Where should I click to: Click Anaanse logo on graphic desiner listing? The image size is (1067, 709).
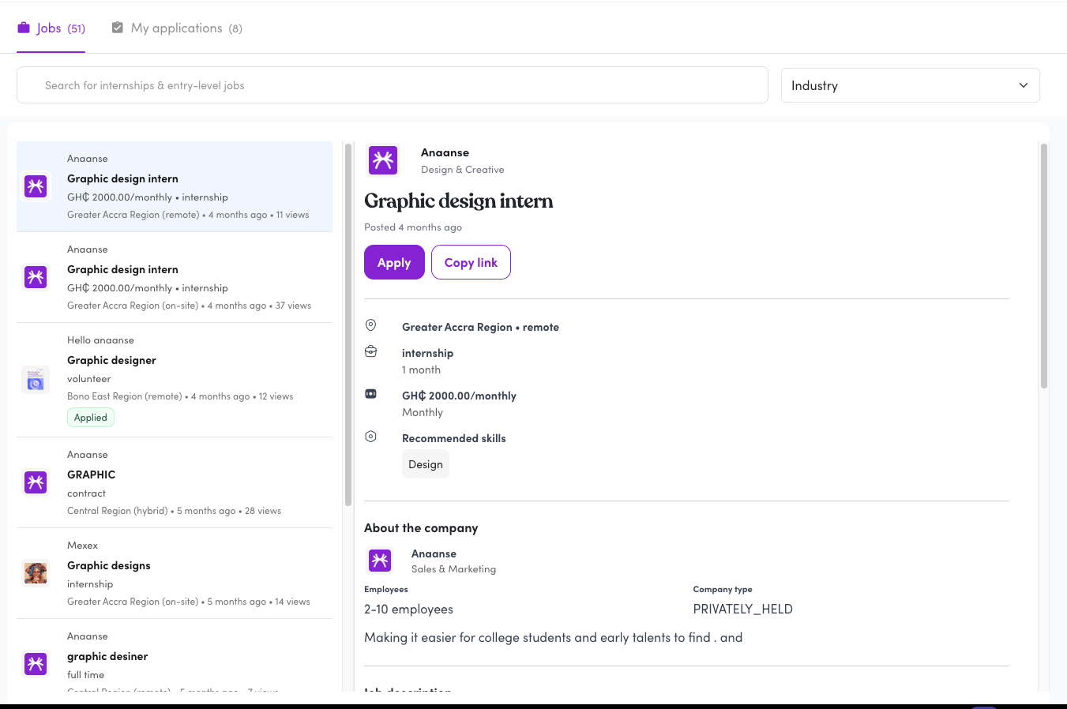tap(36, 664)
